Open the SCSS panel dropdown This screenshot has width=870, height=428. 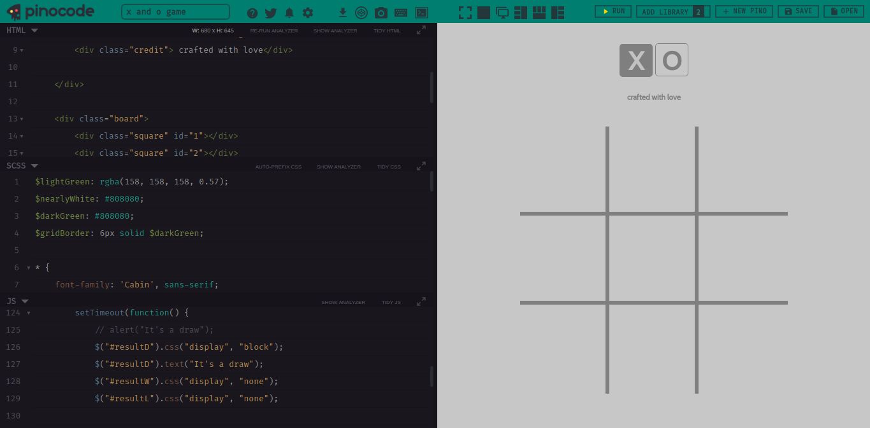click(x=34, y=165)
